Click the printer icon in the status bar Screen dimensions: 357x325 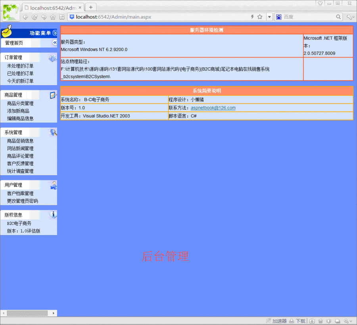point(338,321)
